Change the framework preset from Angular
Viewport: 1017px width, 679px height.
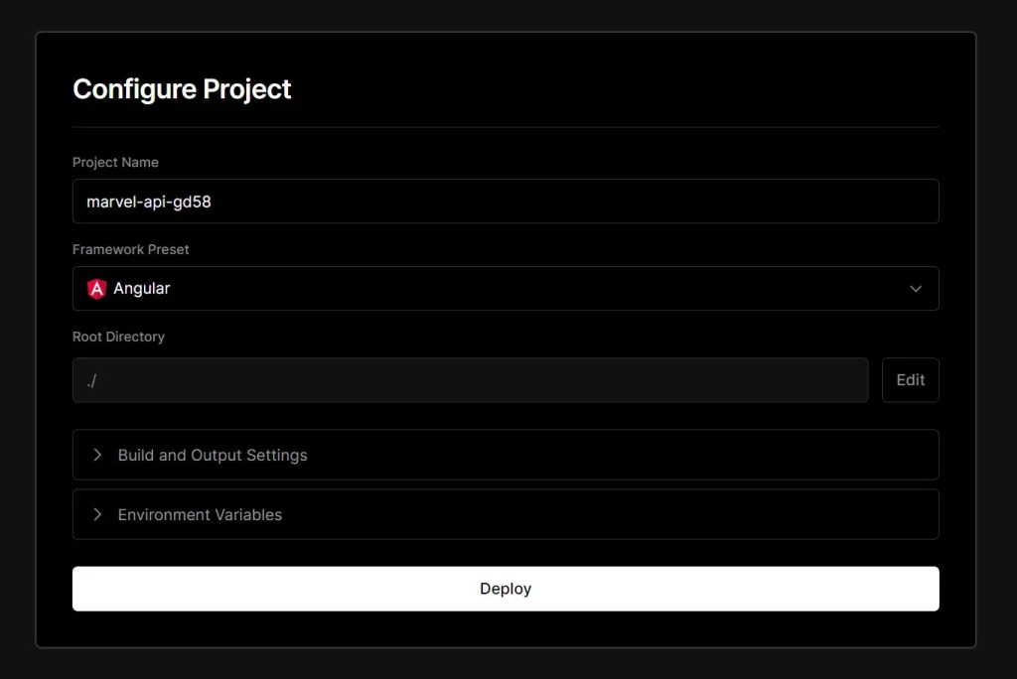pyautogui.click(x=506, y=288)
